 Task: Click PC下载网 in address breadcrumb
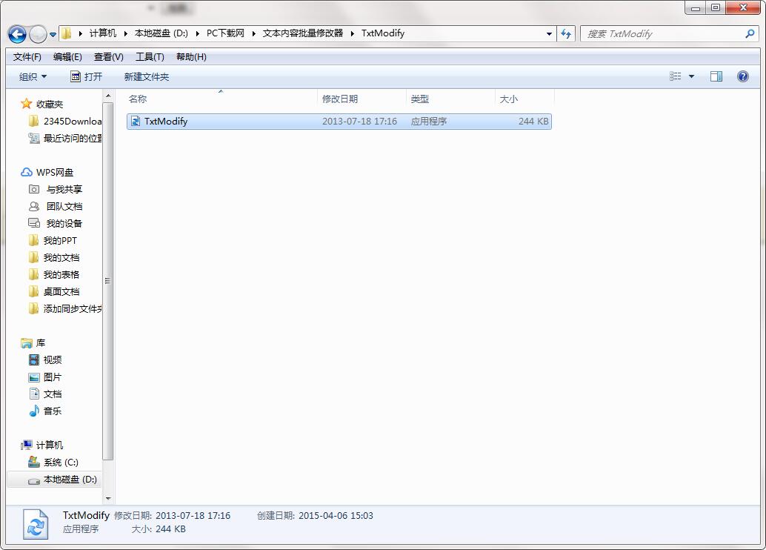tap(225, 33)
